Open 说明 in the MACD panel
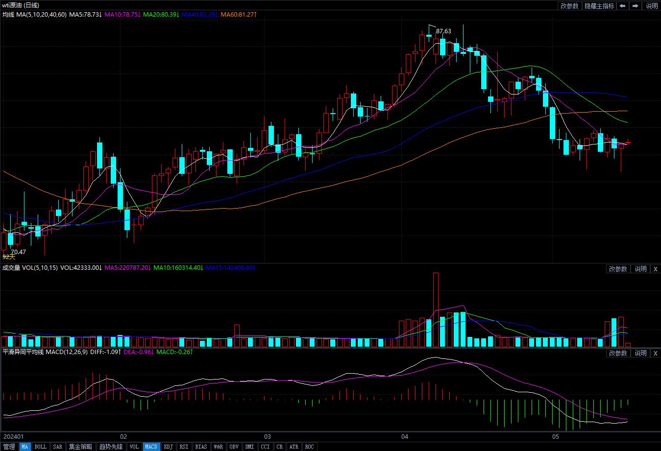The height and width of the screenshot is (451, 661). click(x=640, y=353)
